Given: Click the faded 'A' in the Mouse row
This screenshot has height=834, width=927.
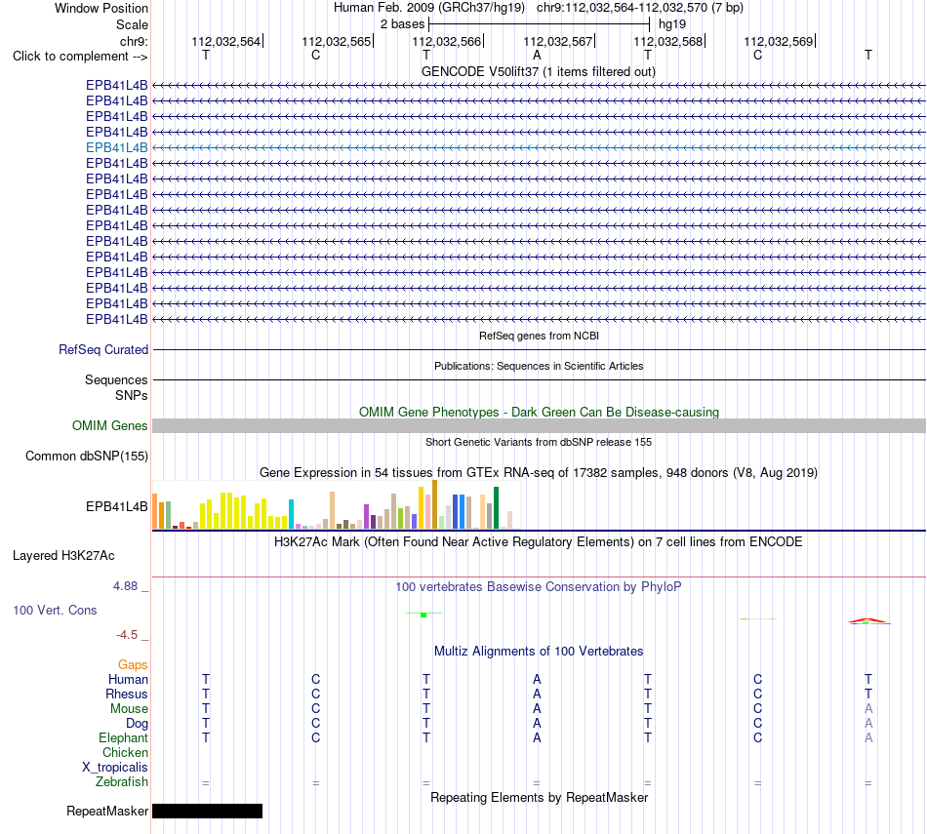Looking at the screenshot, I should point(868,708).
